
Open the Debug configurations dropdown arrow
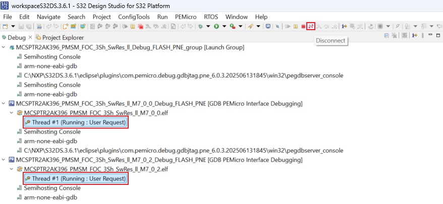[x=208, y=26]
